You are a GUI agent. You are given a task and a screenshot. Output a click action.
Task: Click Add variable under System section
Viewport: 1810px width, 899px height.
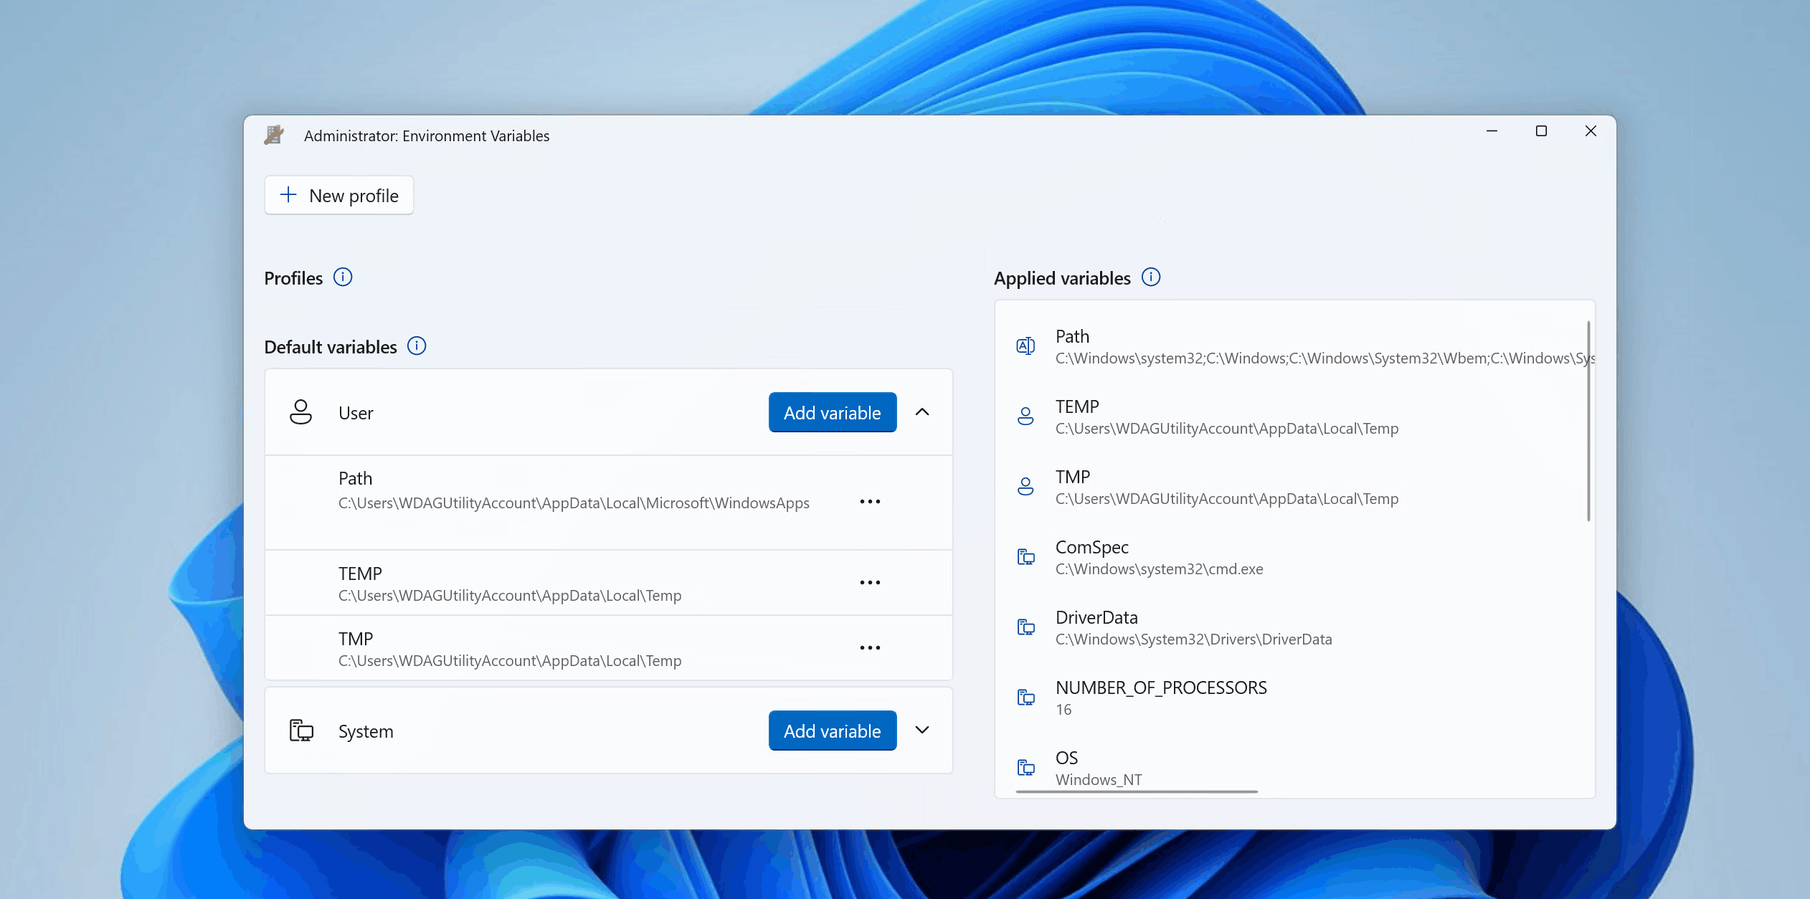coord(833,731)
